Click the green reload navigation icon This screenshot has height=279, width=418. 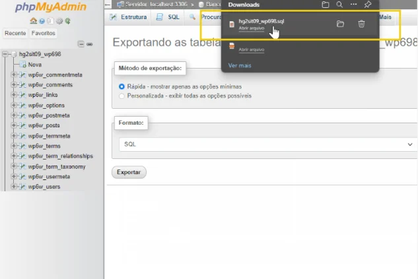coord(68,21)
